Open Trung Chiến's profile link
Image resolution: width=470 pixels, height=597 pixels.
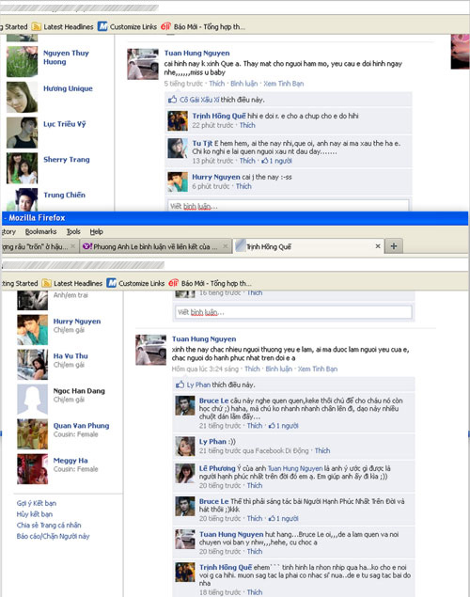[64, 195]
